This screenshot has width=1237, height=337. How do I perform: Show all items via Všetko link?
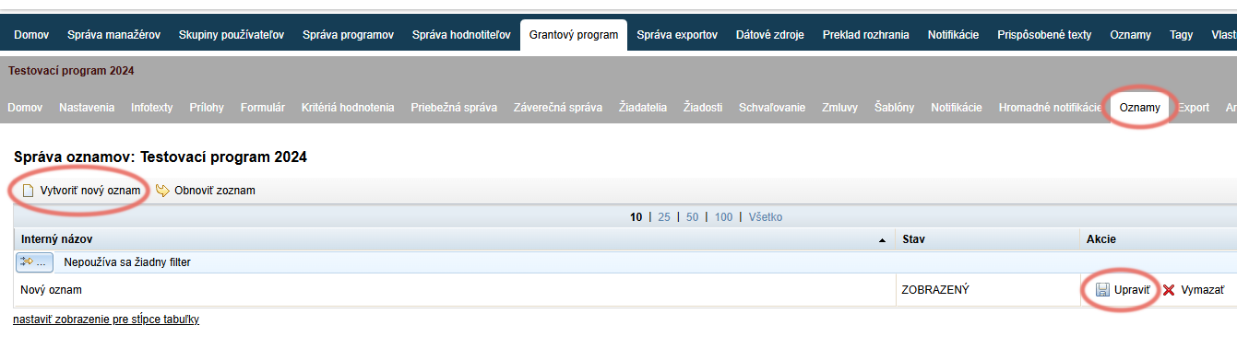click(x=766, y=217)
